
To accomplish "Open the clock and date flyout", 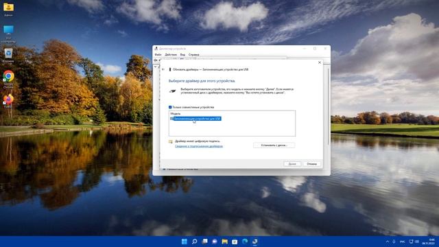I will click(x=428, y=242).
